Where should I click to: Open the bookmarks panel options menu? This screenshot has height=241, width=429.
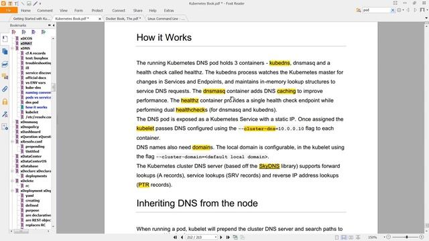[49, 25]
